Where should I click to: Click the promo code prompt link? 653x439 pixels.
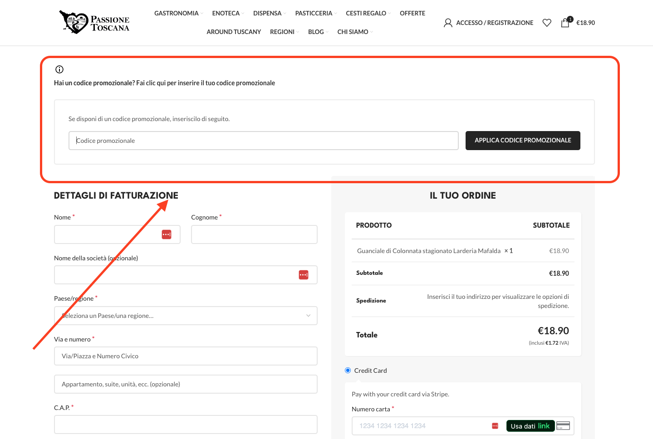click(206, 83)
